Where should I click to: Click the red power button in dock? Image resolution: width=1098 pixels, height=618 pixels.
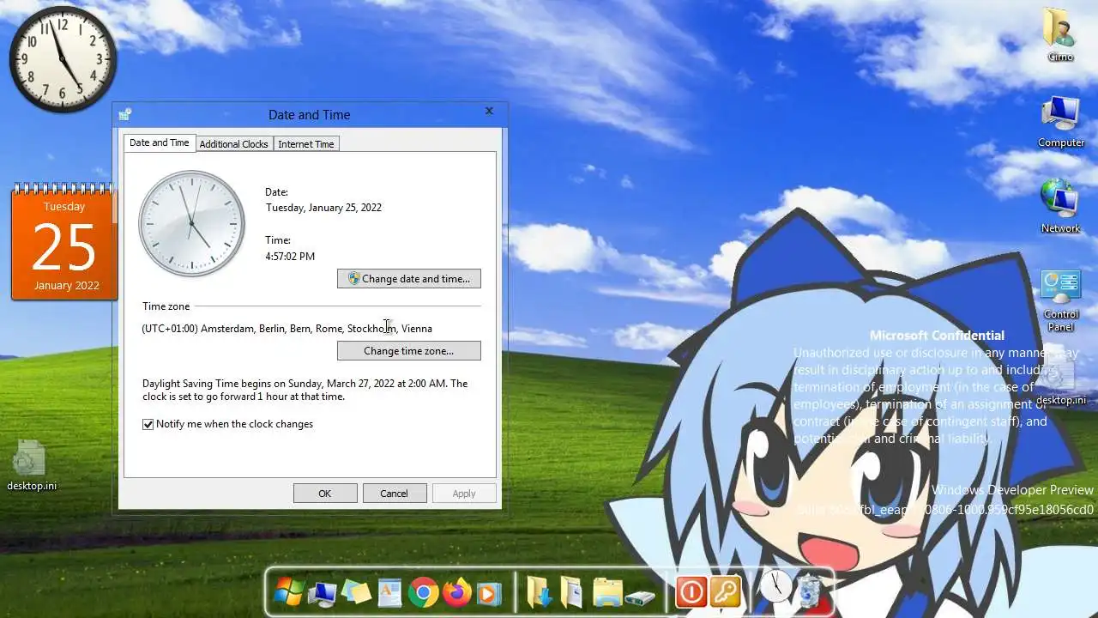pyautogui.click(x=691, y=592)
